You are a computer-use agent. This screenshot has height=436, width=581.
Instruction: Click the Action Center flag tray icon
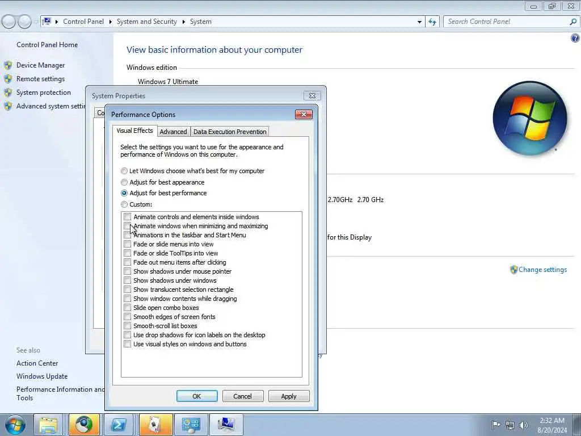(x=496, y=425)
